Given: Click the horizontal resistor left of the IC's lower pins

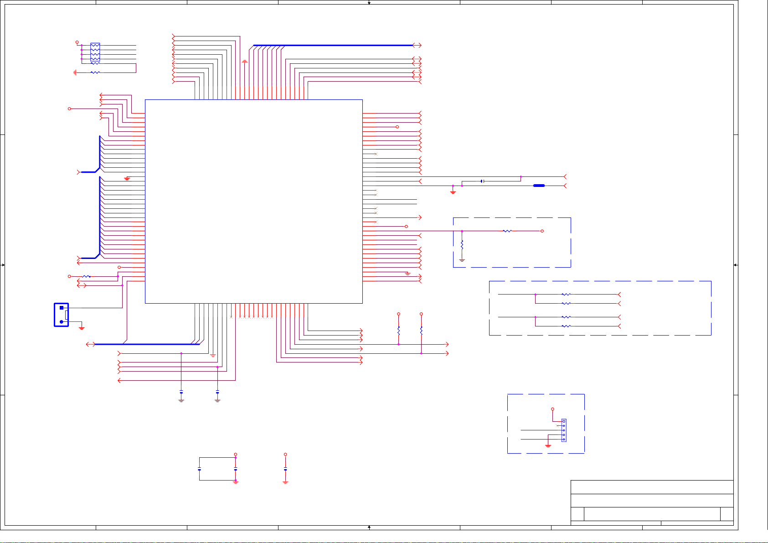Looking at the screenshot, I should coord(86,276).
